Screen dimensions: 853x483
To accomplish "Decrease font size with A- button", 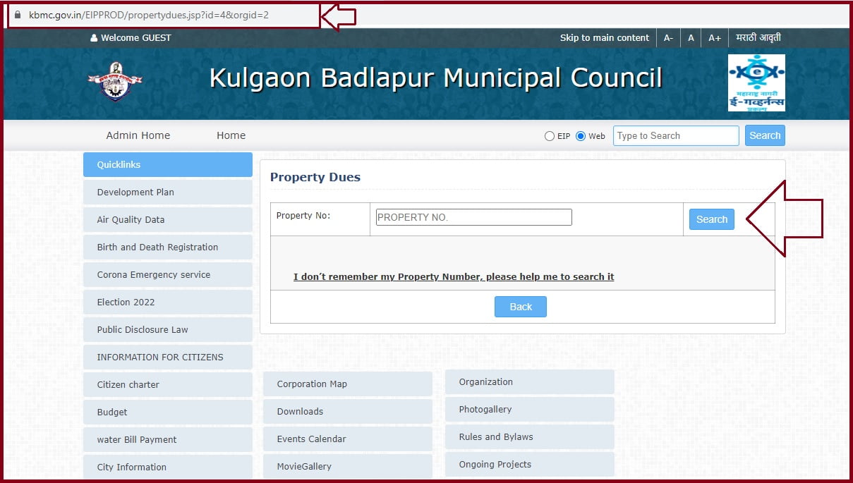I will tap(668, 38).
